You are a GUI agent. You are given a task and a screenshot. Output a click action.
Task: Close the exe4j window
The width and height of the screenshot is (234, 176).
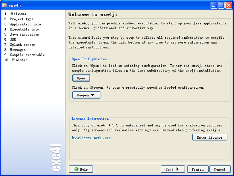(229, 5)
